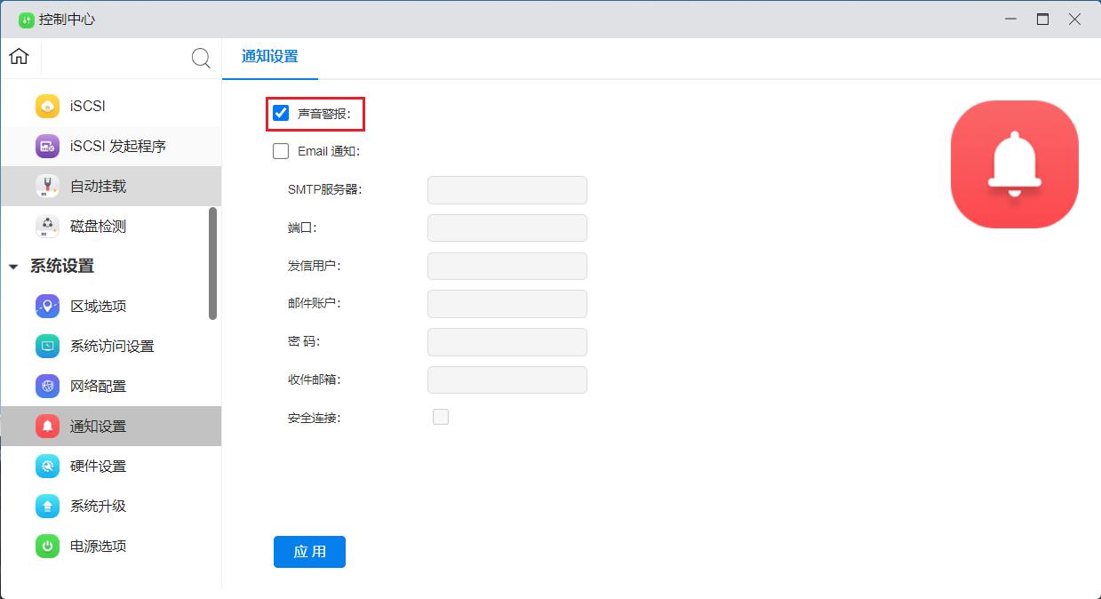Enable the Email 通知 checkbox
The width and height of the screenshot is (1101, 599).
(281, 151)
